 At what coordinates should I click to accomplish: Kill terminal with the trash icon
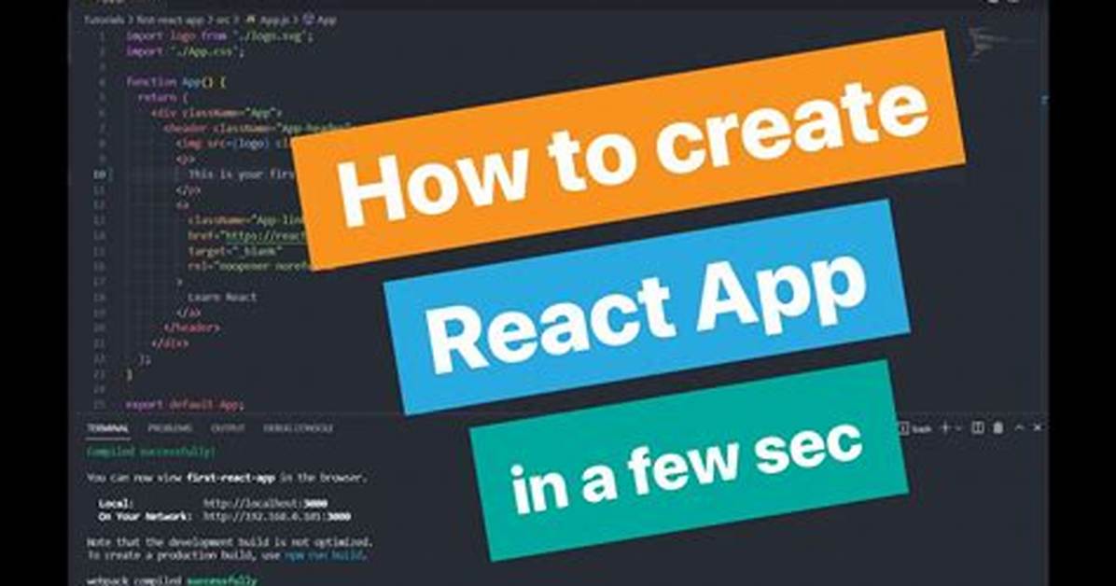pyautogui.click(x=998, y=428)
